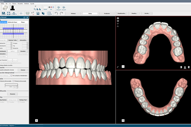Click the Resumen button
This screenshot has width=191, height=127.
tap(12, 94)
